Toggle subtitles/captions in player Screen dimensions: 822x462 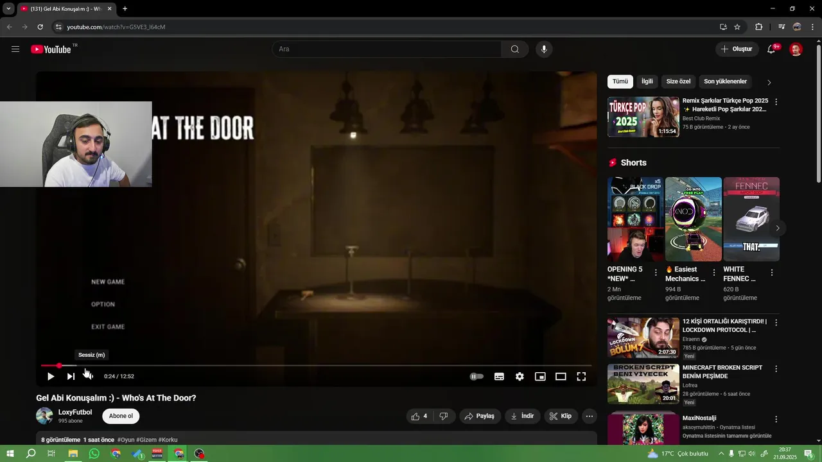pyautogui.click(x=499, y=377)
